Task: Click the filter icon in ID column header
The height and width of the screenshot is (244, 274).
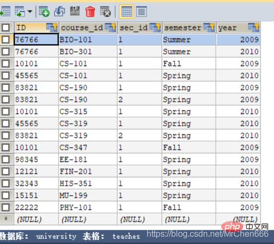Action: (x=52, y=28)
